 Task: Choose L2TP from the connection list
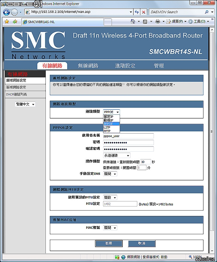pos(112,127)
